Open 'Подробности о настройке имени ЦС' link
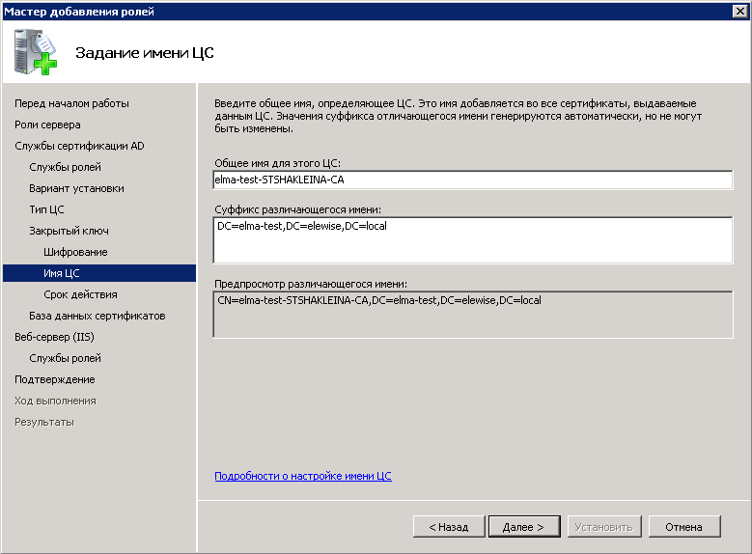The height and width of the screenshot is (554, 752). click(303, 476)
